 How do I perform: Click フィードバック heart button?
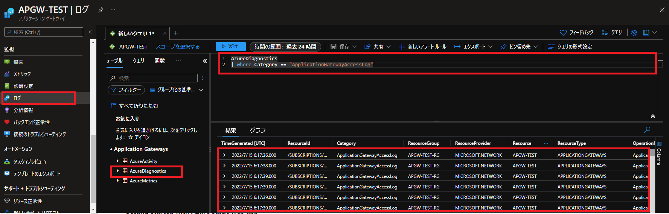coord(576,33)
